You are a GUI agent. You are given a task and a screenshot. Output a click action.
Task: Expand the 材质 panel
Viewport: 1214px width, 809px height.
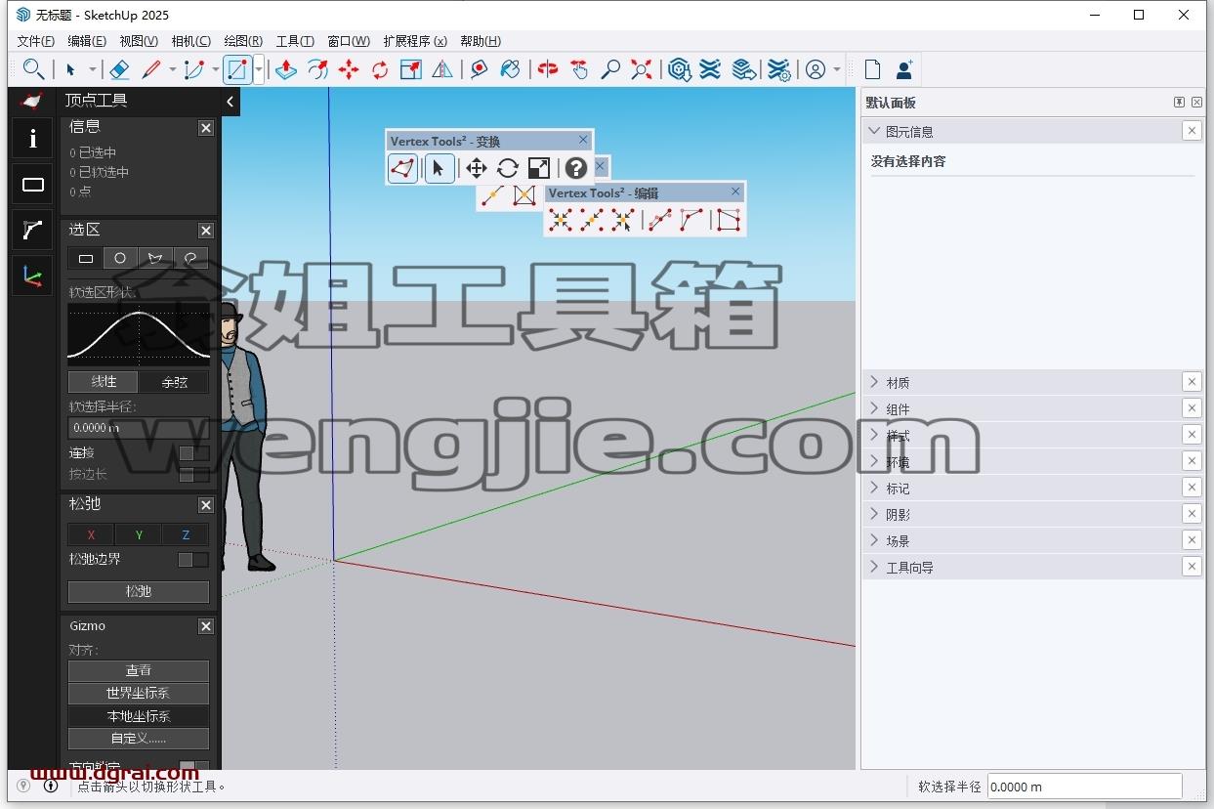click(874, 382)
